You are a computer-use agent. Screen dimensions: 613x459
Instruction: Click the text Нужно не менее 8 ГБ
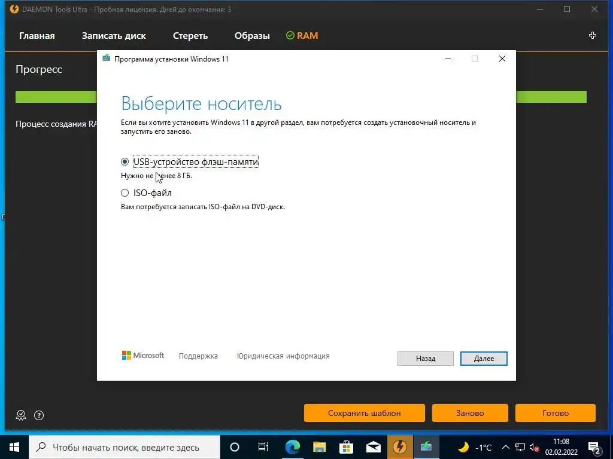(x=156, y=176)
